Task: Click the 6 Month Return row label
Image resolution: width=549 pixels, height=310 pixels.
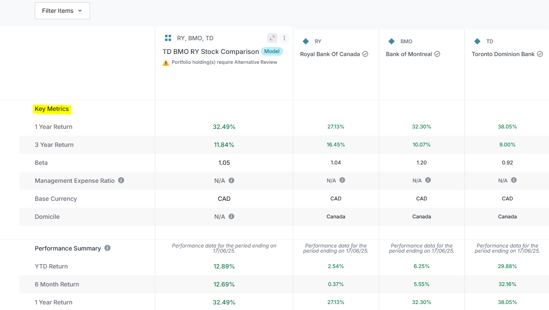Action: coord(57,284)
